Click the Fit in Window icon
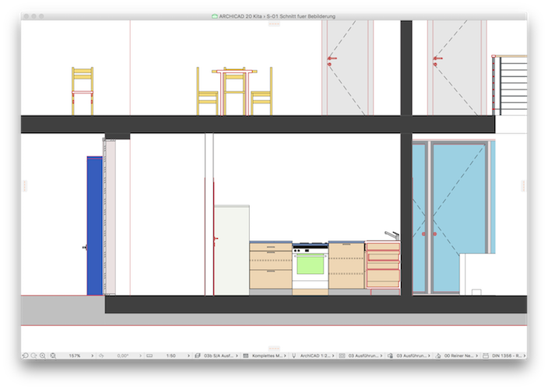The height and width of the screenshot is (389, 548). point(53,356)
